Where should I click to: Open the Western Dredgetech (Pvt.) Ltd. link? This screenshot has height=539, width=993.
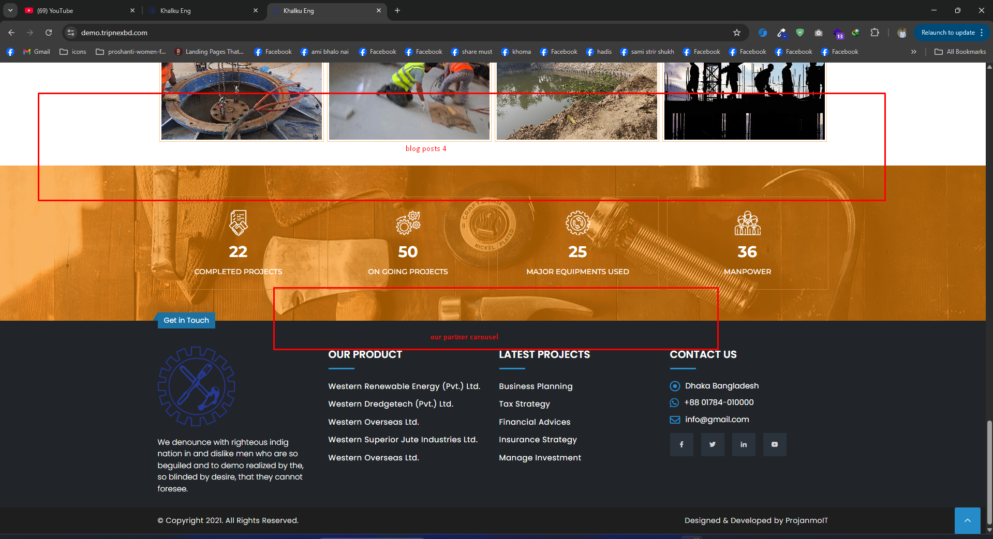(x=391, y=404)
